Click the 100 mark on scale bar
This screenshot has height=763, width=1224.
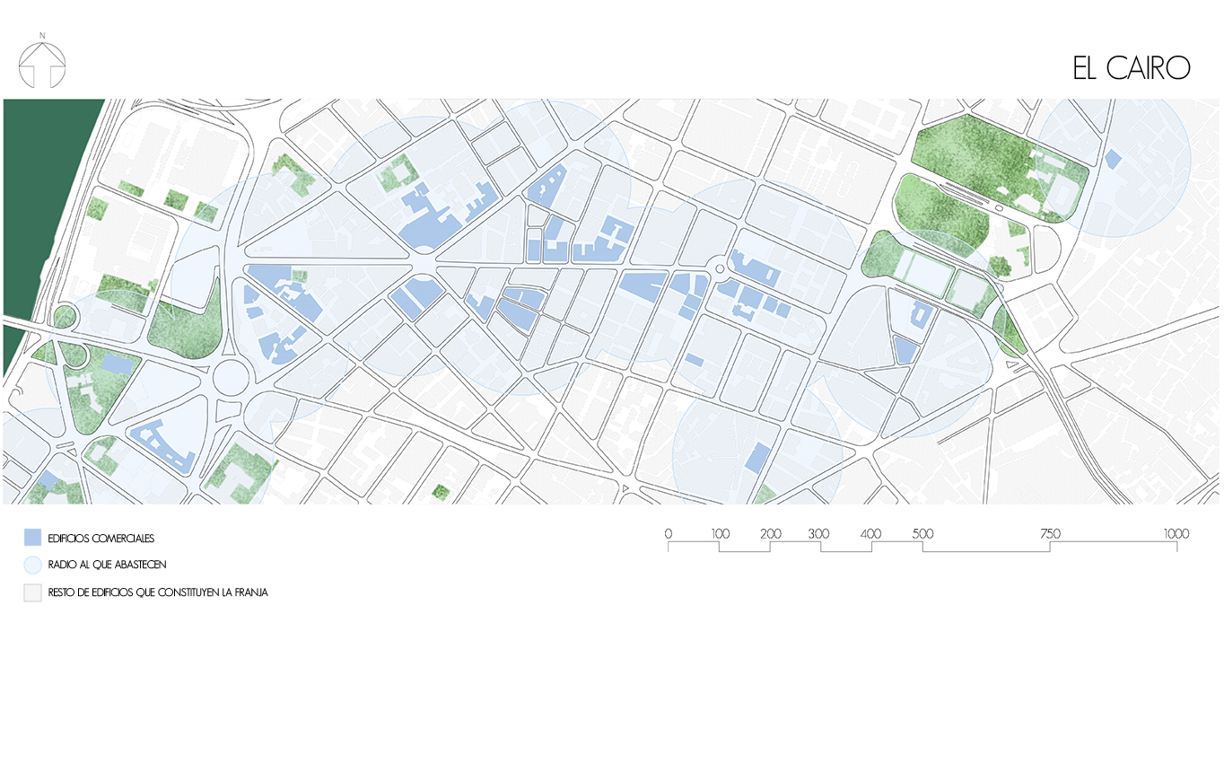point(720,534)
